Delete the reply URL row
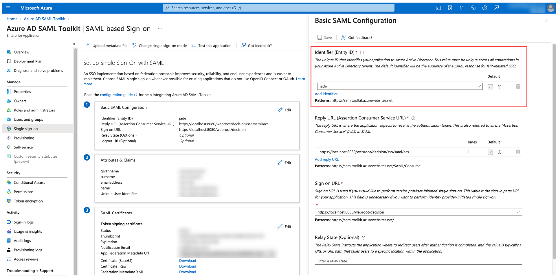Screen dimensions: 558x278 [x=518, y=152]
